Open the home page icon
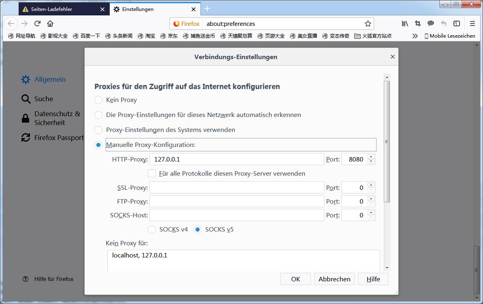The width and height of the screenshot is (483, 304). (x=50, y=23)
